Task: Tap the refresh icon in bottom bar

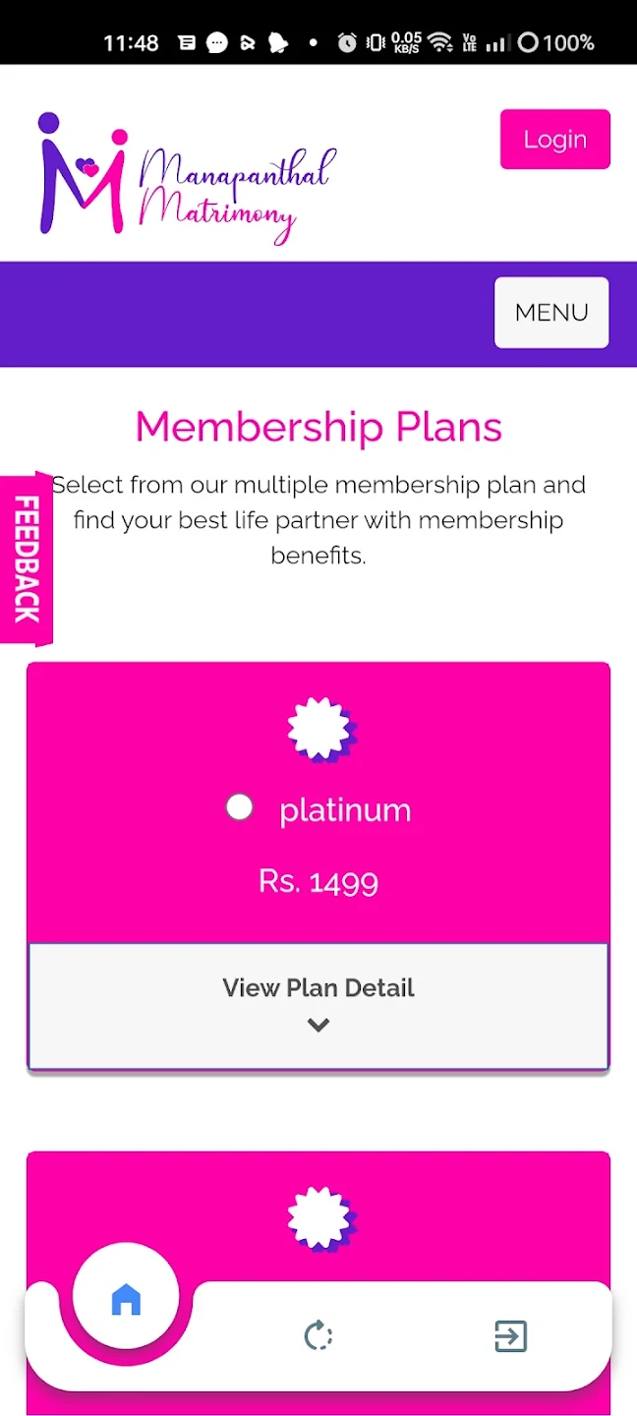Action: coord(318,1336)
